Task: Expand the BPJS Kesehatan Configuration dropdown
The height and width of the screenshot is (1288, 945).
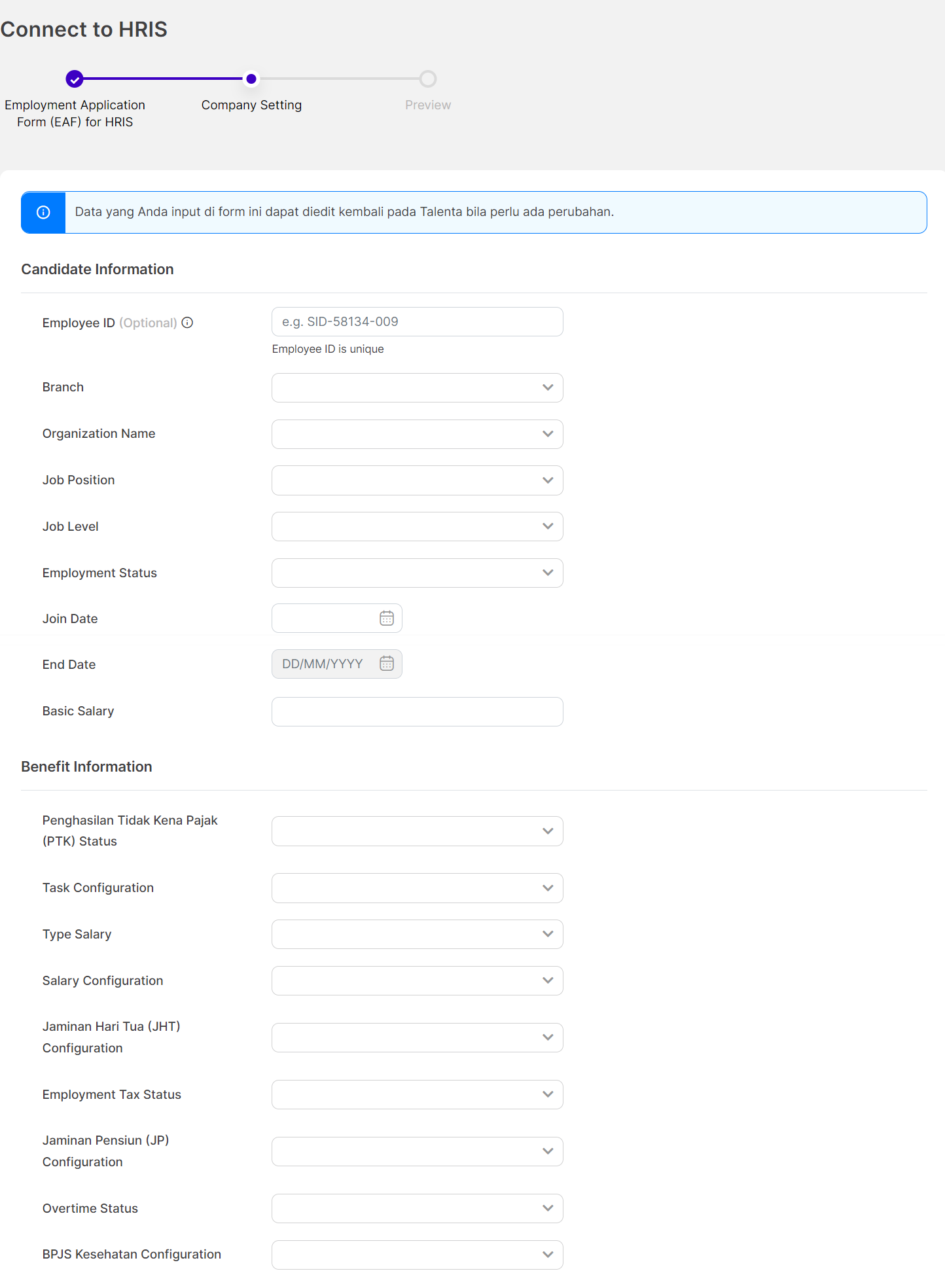Action: coord(417,1255)
